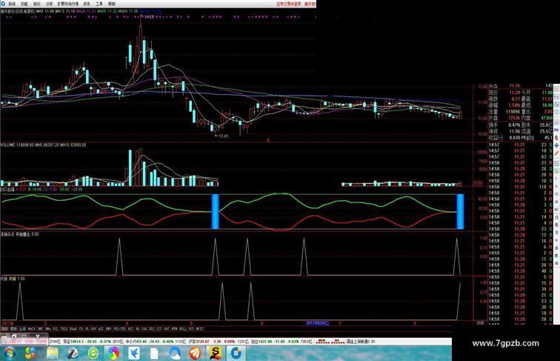Switch indicator to RSI
The width and height of the screenshot is (560, 361).
click(130, 328)
